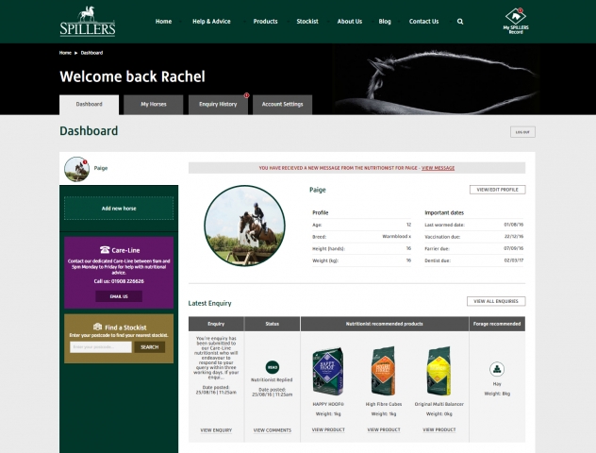Focus the postcode input field
The image size is (596, 453).
(101, 346)
